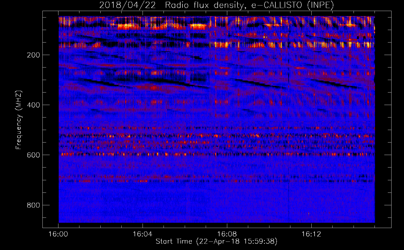Click the '16:12' time tick label
404x250 pixels.
coord(311,234)
